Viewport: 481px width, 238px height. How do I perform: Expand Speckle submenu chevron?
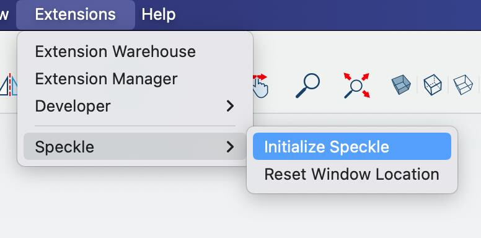230,147
